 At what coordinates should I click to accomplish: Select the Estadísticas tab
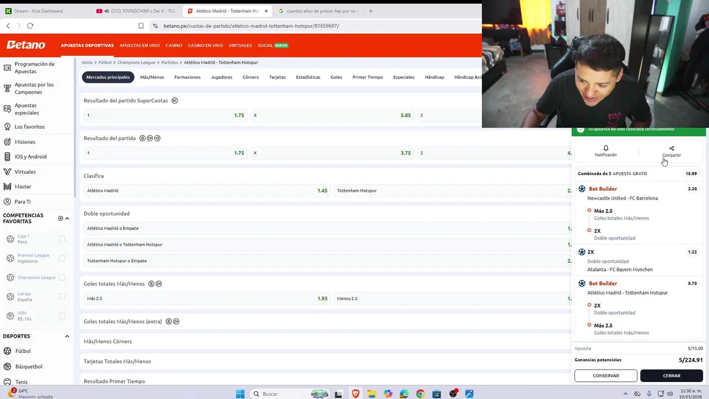pyautogui.click(x=308, y=77)
